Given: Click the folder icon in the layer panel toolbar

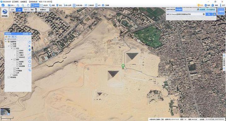Looking at the screenshot, I should (x=7, y=37).
